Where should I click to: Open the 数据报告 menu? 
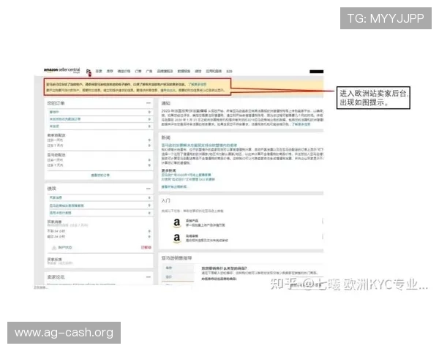click(184, 72)
